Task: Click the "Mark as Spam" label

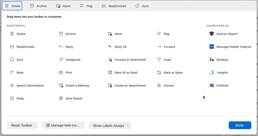Action: click(173, 73)
